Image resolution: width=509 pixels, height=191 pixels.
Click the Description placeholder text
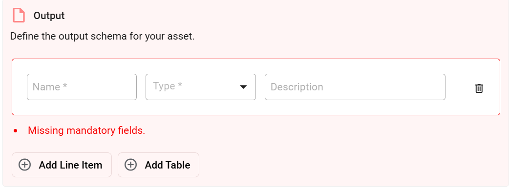coord(297,87)
